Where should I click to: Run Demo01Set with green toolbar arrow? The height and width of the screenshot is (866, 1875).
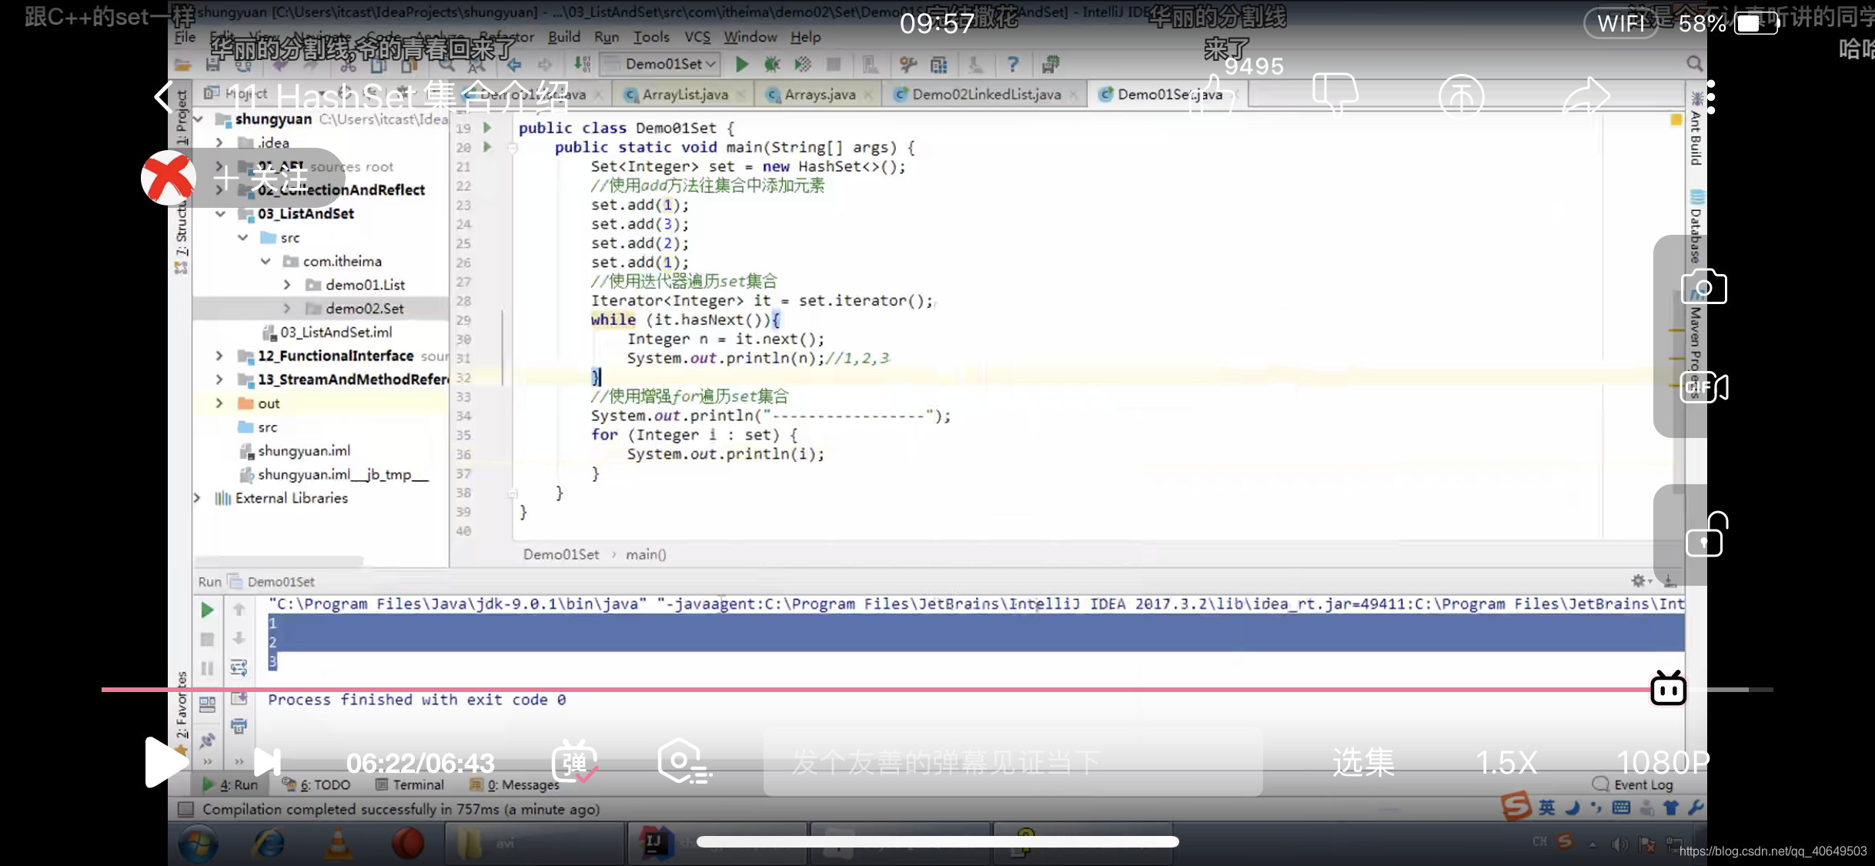[742, 64]
